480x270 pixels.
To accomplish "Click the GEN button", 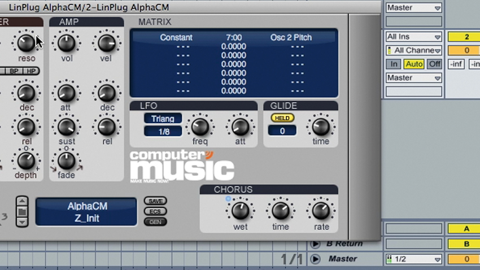I will pyautogui.click(x=155, y=221).
